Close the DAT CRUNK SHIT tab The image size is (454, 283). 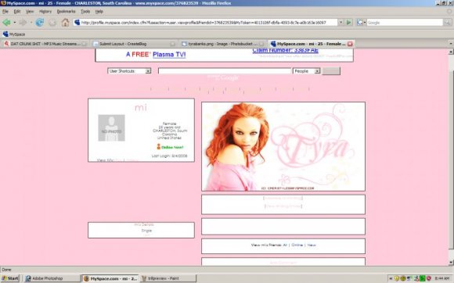(85, 44)
